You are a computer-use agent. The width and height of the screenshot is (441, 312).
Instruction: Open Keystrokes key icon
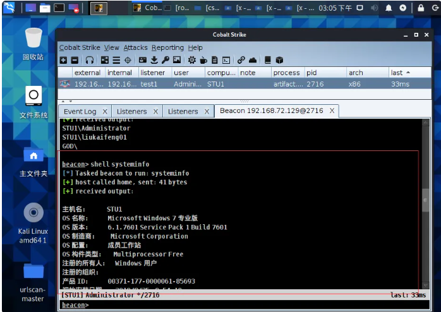point(166,60)
